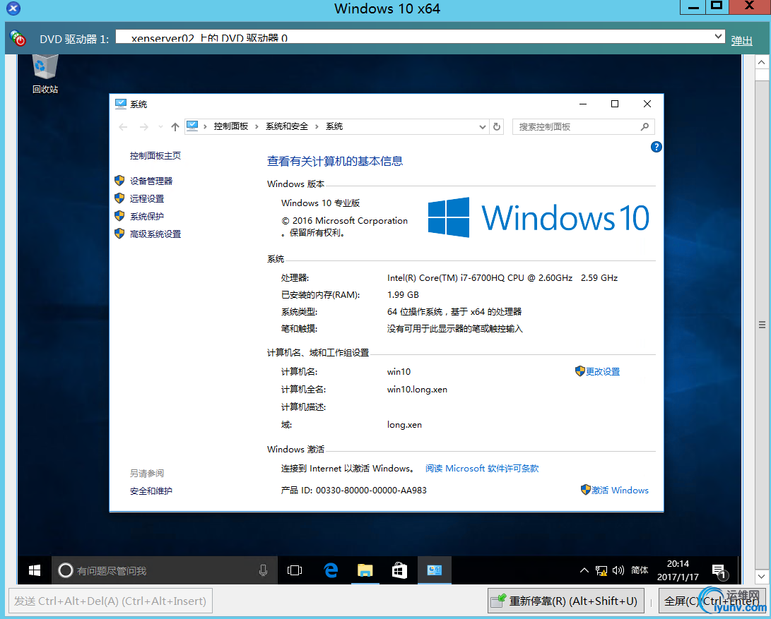Expand the chevron after 控制面板 breadcrumb
This screenshot has width=771, height=619.
click(x=257, y=127)
